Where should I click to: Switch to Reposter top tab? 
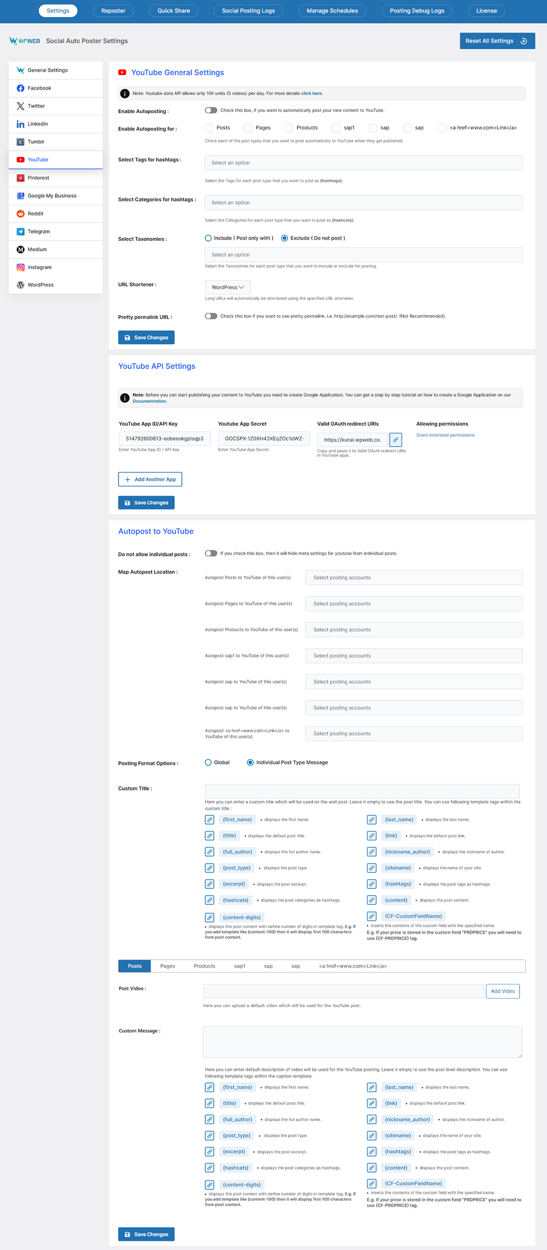113,11
